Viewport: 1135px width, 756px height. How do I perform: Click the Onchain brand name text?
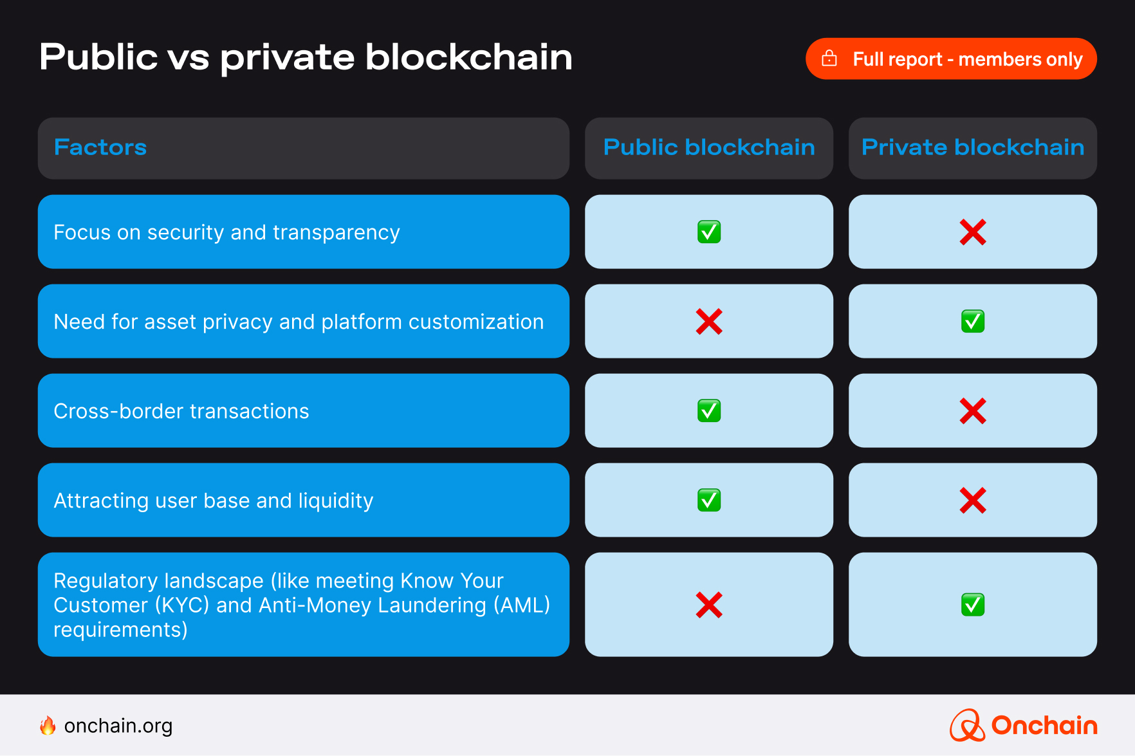click(1044, 726)
